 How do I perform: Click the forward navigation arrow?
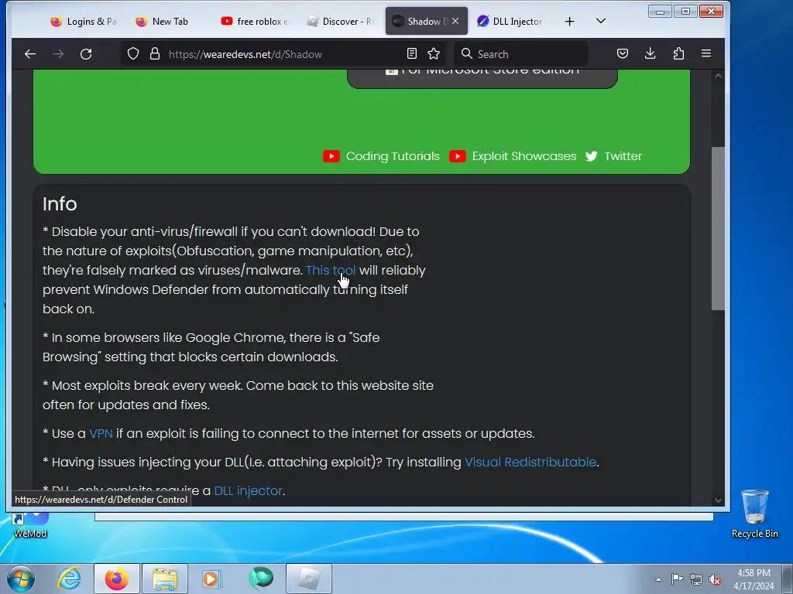coord(58,54)
